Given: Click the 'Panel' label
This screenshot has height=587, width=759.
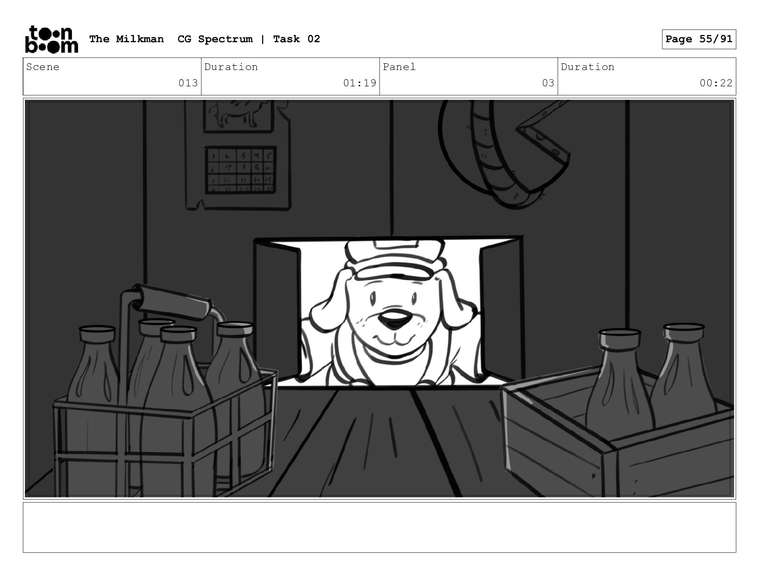Looking at the screenshot, I should [399, 67].
